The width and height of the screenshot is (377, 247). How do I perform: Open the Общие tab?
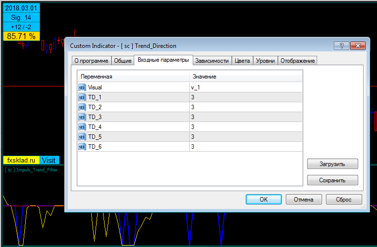click(123, 61)
